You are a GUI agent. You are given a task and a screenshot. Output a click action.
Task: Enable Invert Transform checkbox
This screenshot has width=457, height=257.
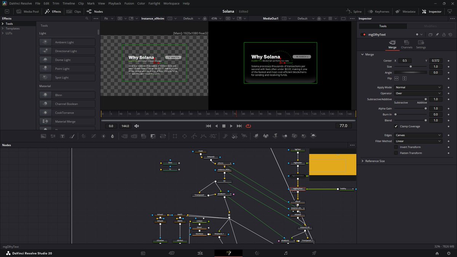click(396, 147)
